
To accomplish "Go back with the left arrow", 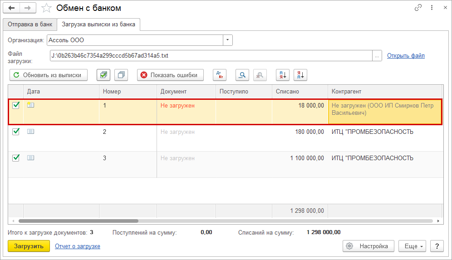I will click(x=11, y=8).
